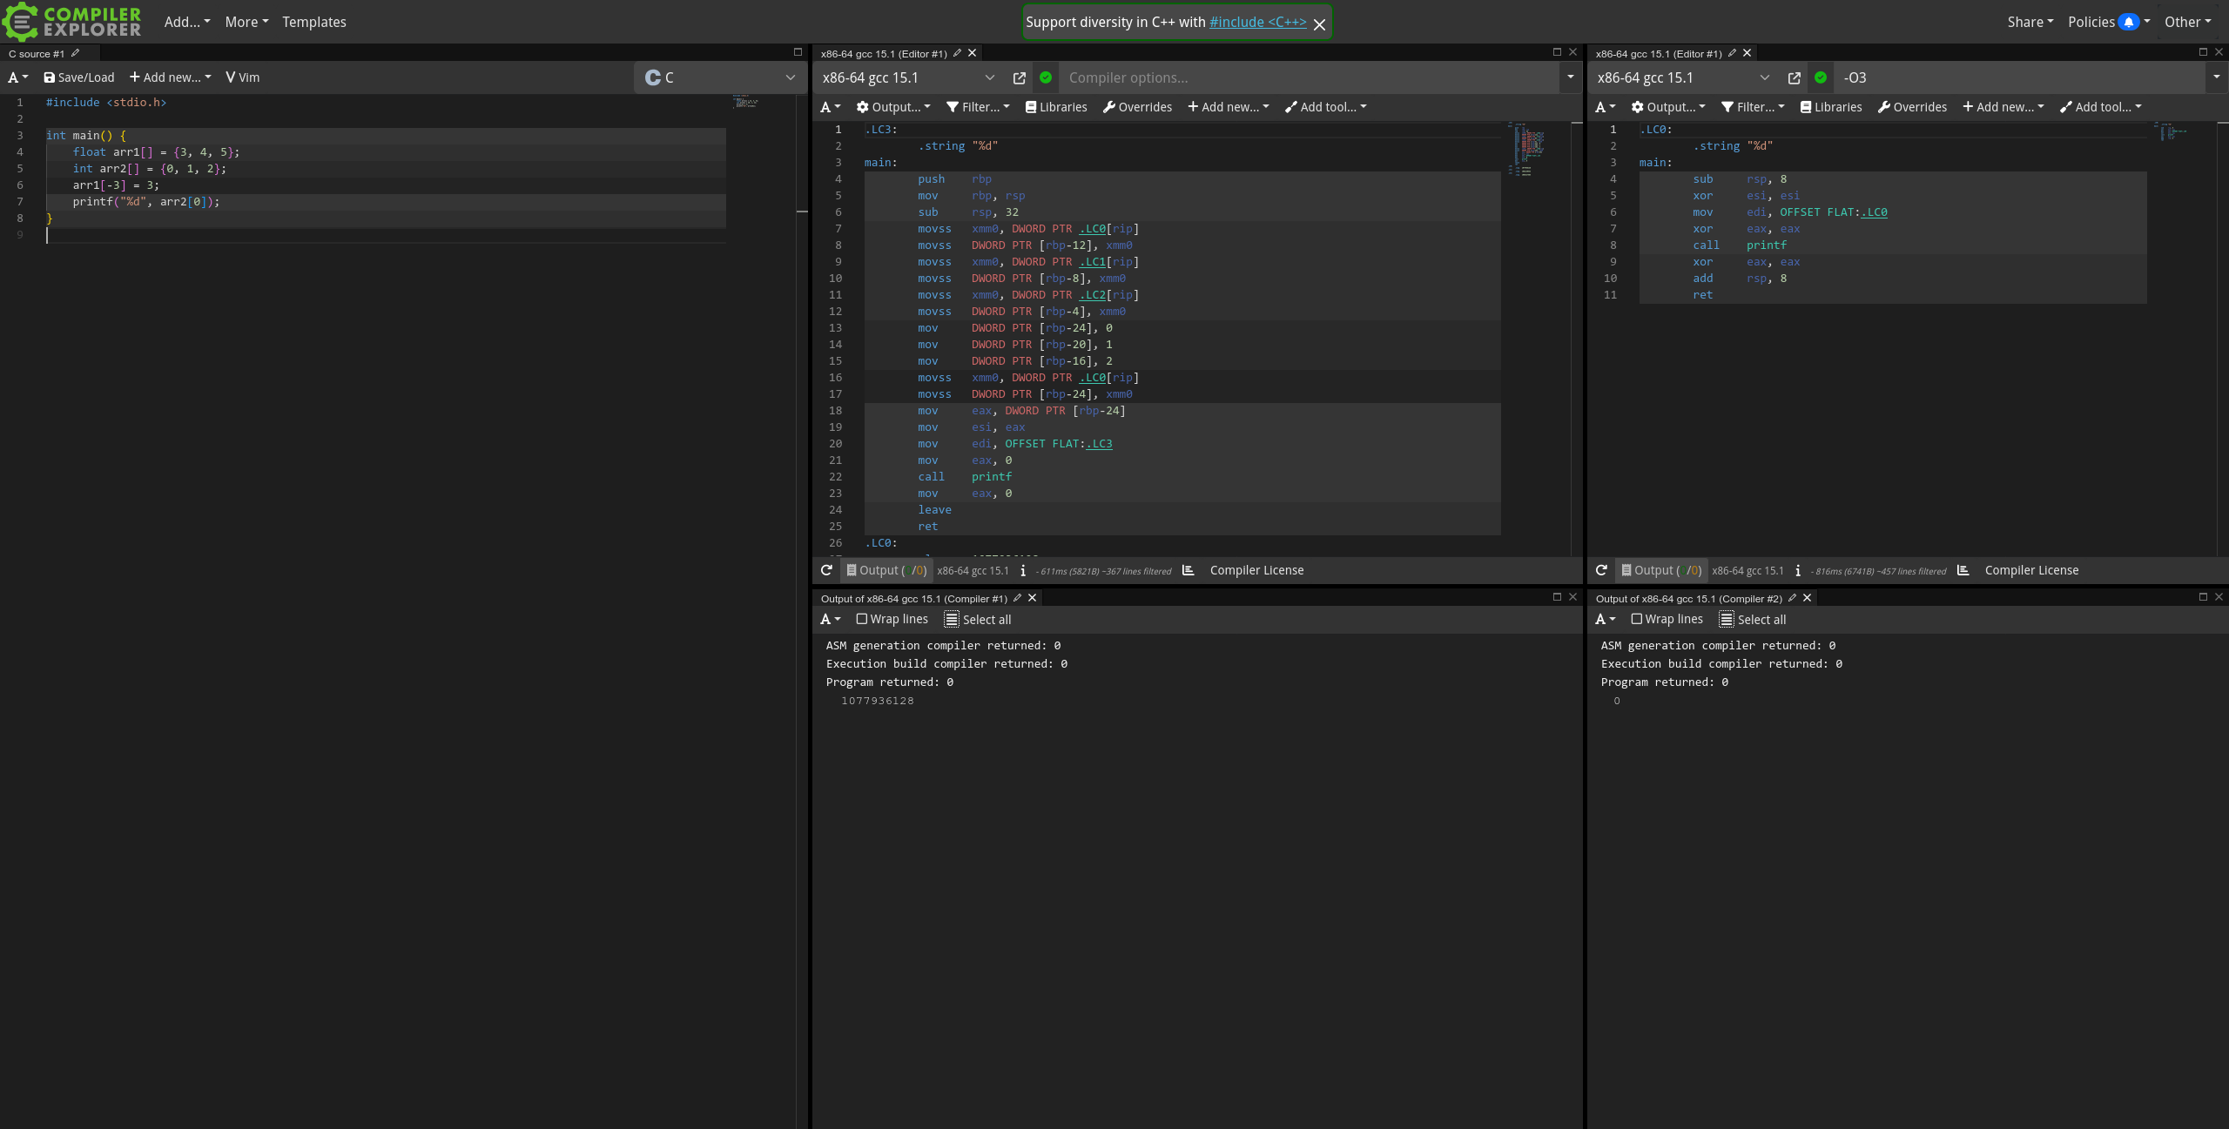Click the Policies notification bell
Screen dimensions: 2229x1129
2129,22
